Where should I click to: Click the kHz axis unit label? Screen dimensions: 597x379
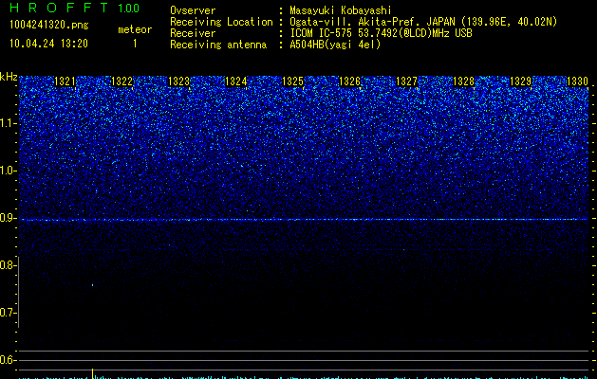(x=9, y=77)
